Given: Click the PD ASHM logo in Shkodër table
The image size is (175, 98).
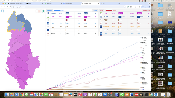Looking at the screenshot, I should pos(48,13).
